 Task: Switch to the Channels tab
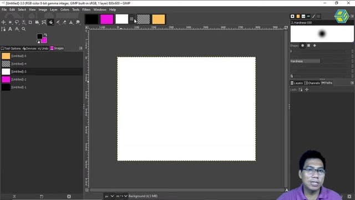tap(312, 83)
